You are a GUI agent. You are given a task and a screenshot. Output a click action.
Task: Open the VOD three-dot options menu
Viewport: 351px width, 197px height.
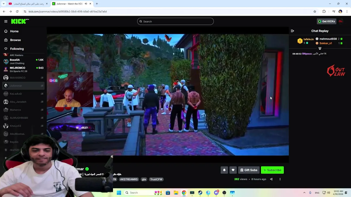tap(280, 179)
